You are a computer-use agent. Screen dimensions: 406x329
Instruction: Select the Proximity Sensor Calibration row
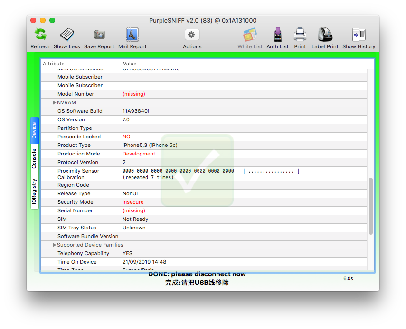(204, 174)
